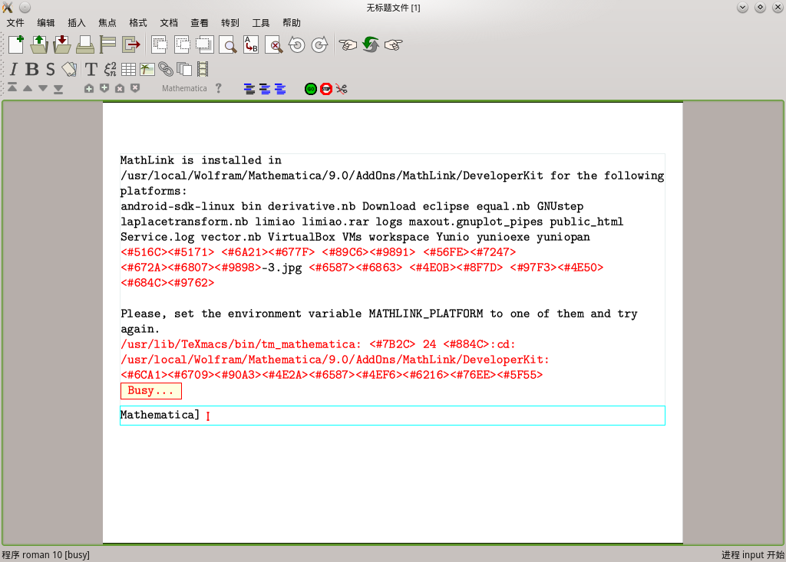
Task: Open the A-to-B replace tool
Action: [251, 44]
